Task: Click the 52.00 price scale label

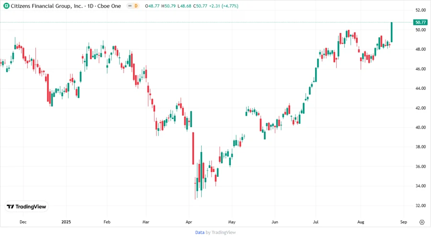Action: click(x=420, y=10)
